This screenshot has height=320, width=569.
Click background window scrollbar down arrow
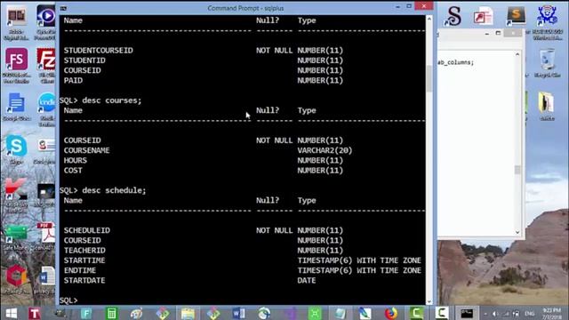(x=517, y=232)
